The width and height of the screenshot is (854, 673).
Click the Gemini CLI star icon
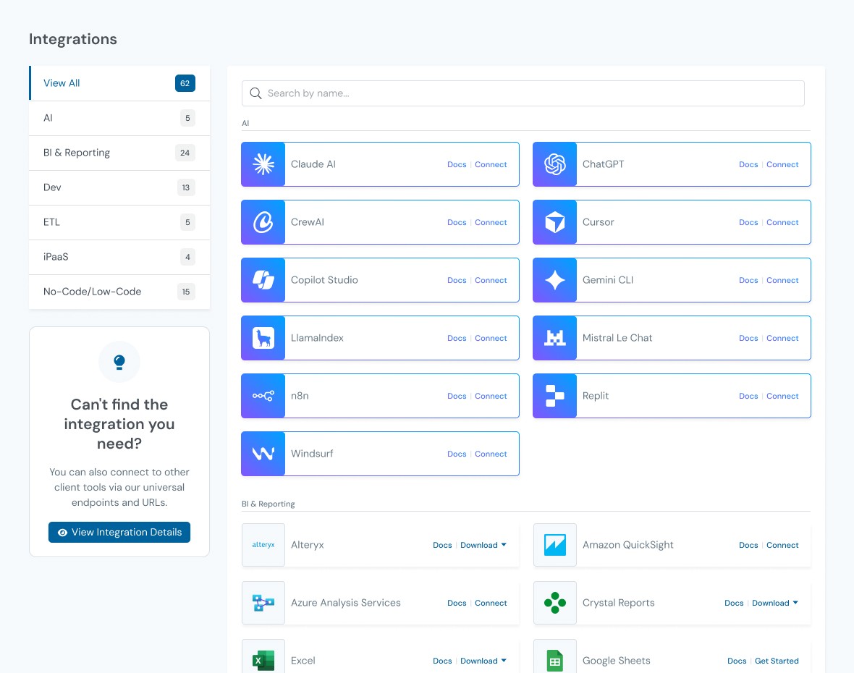coord(555,280)
